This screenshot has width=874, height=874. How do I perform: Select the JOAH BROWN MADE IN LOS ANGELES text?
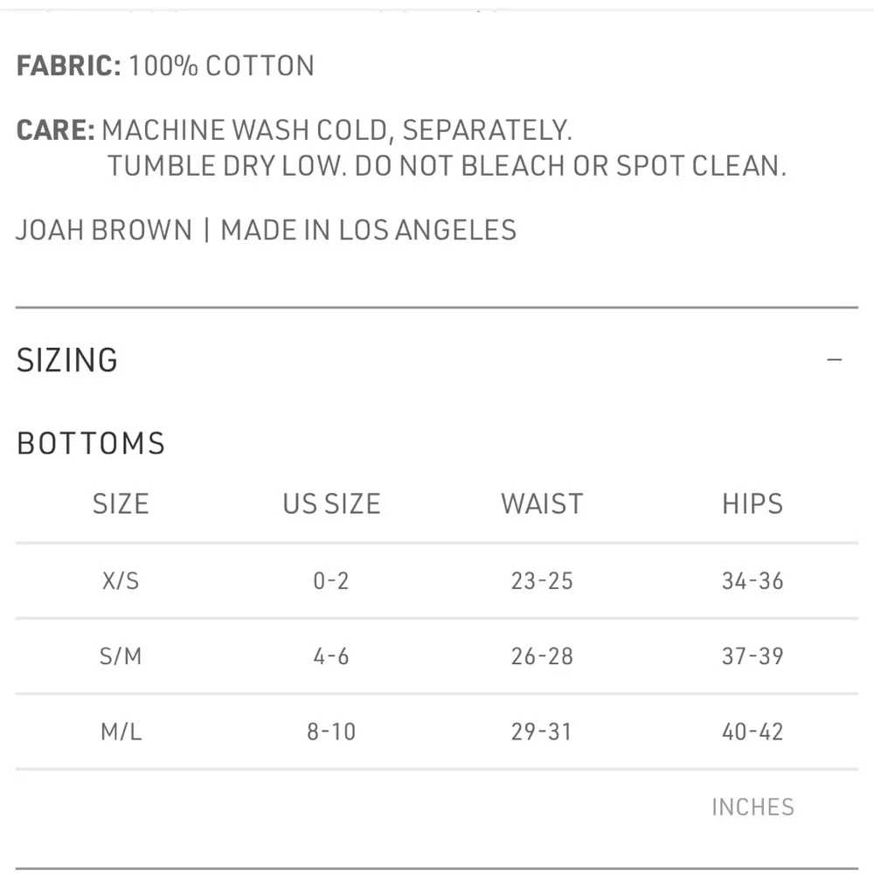(265, 229)
